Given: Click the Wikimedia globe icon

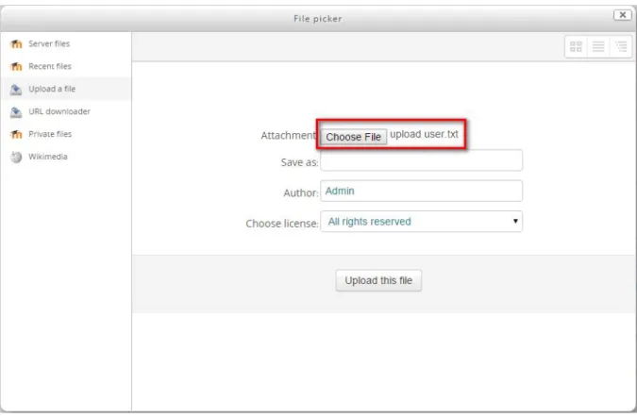Looking at the screenshot, I should [16, 157].
